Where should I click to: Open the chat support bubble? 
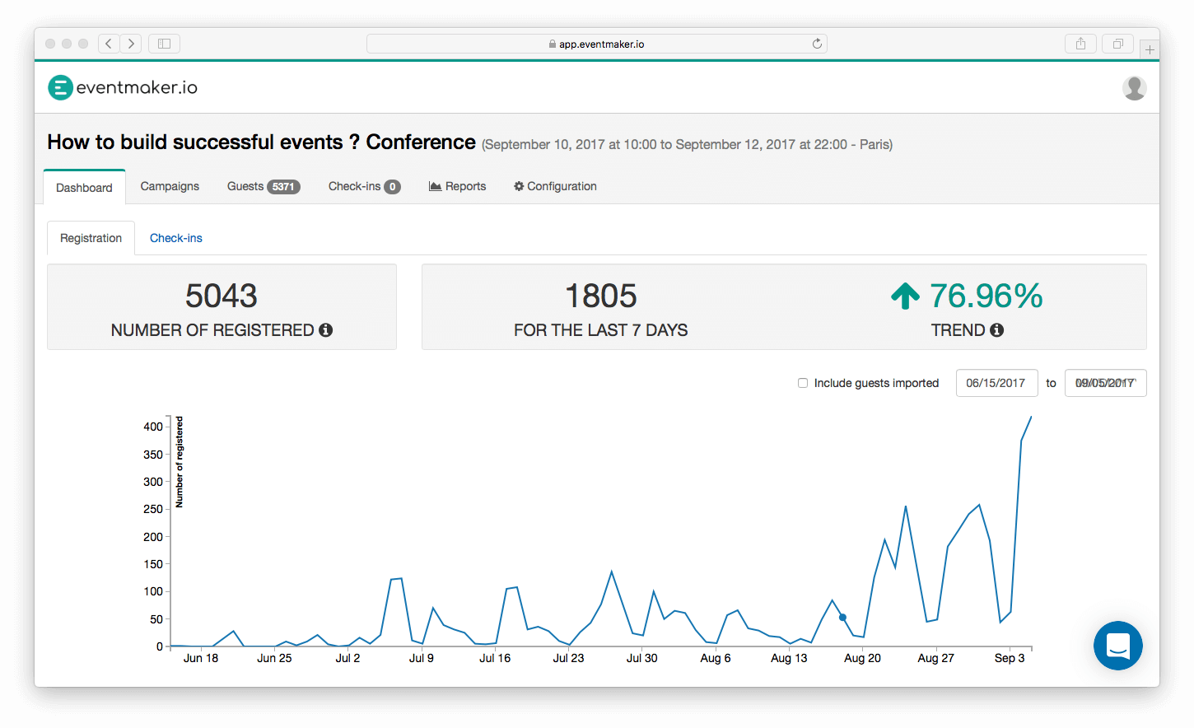(1117, 646)
